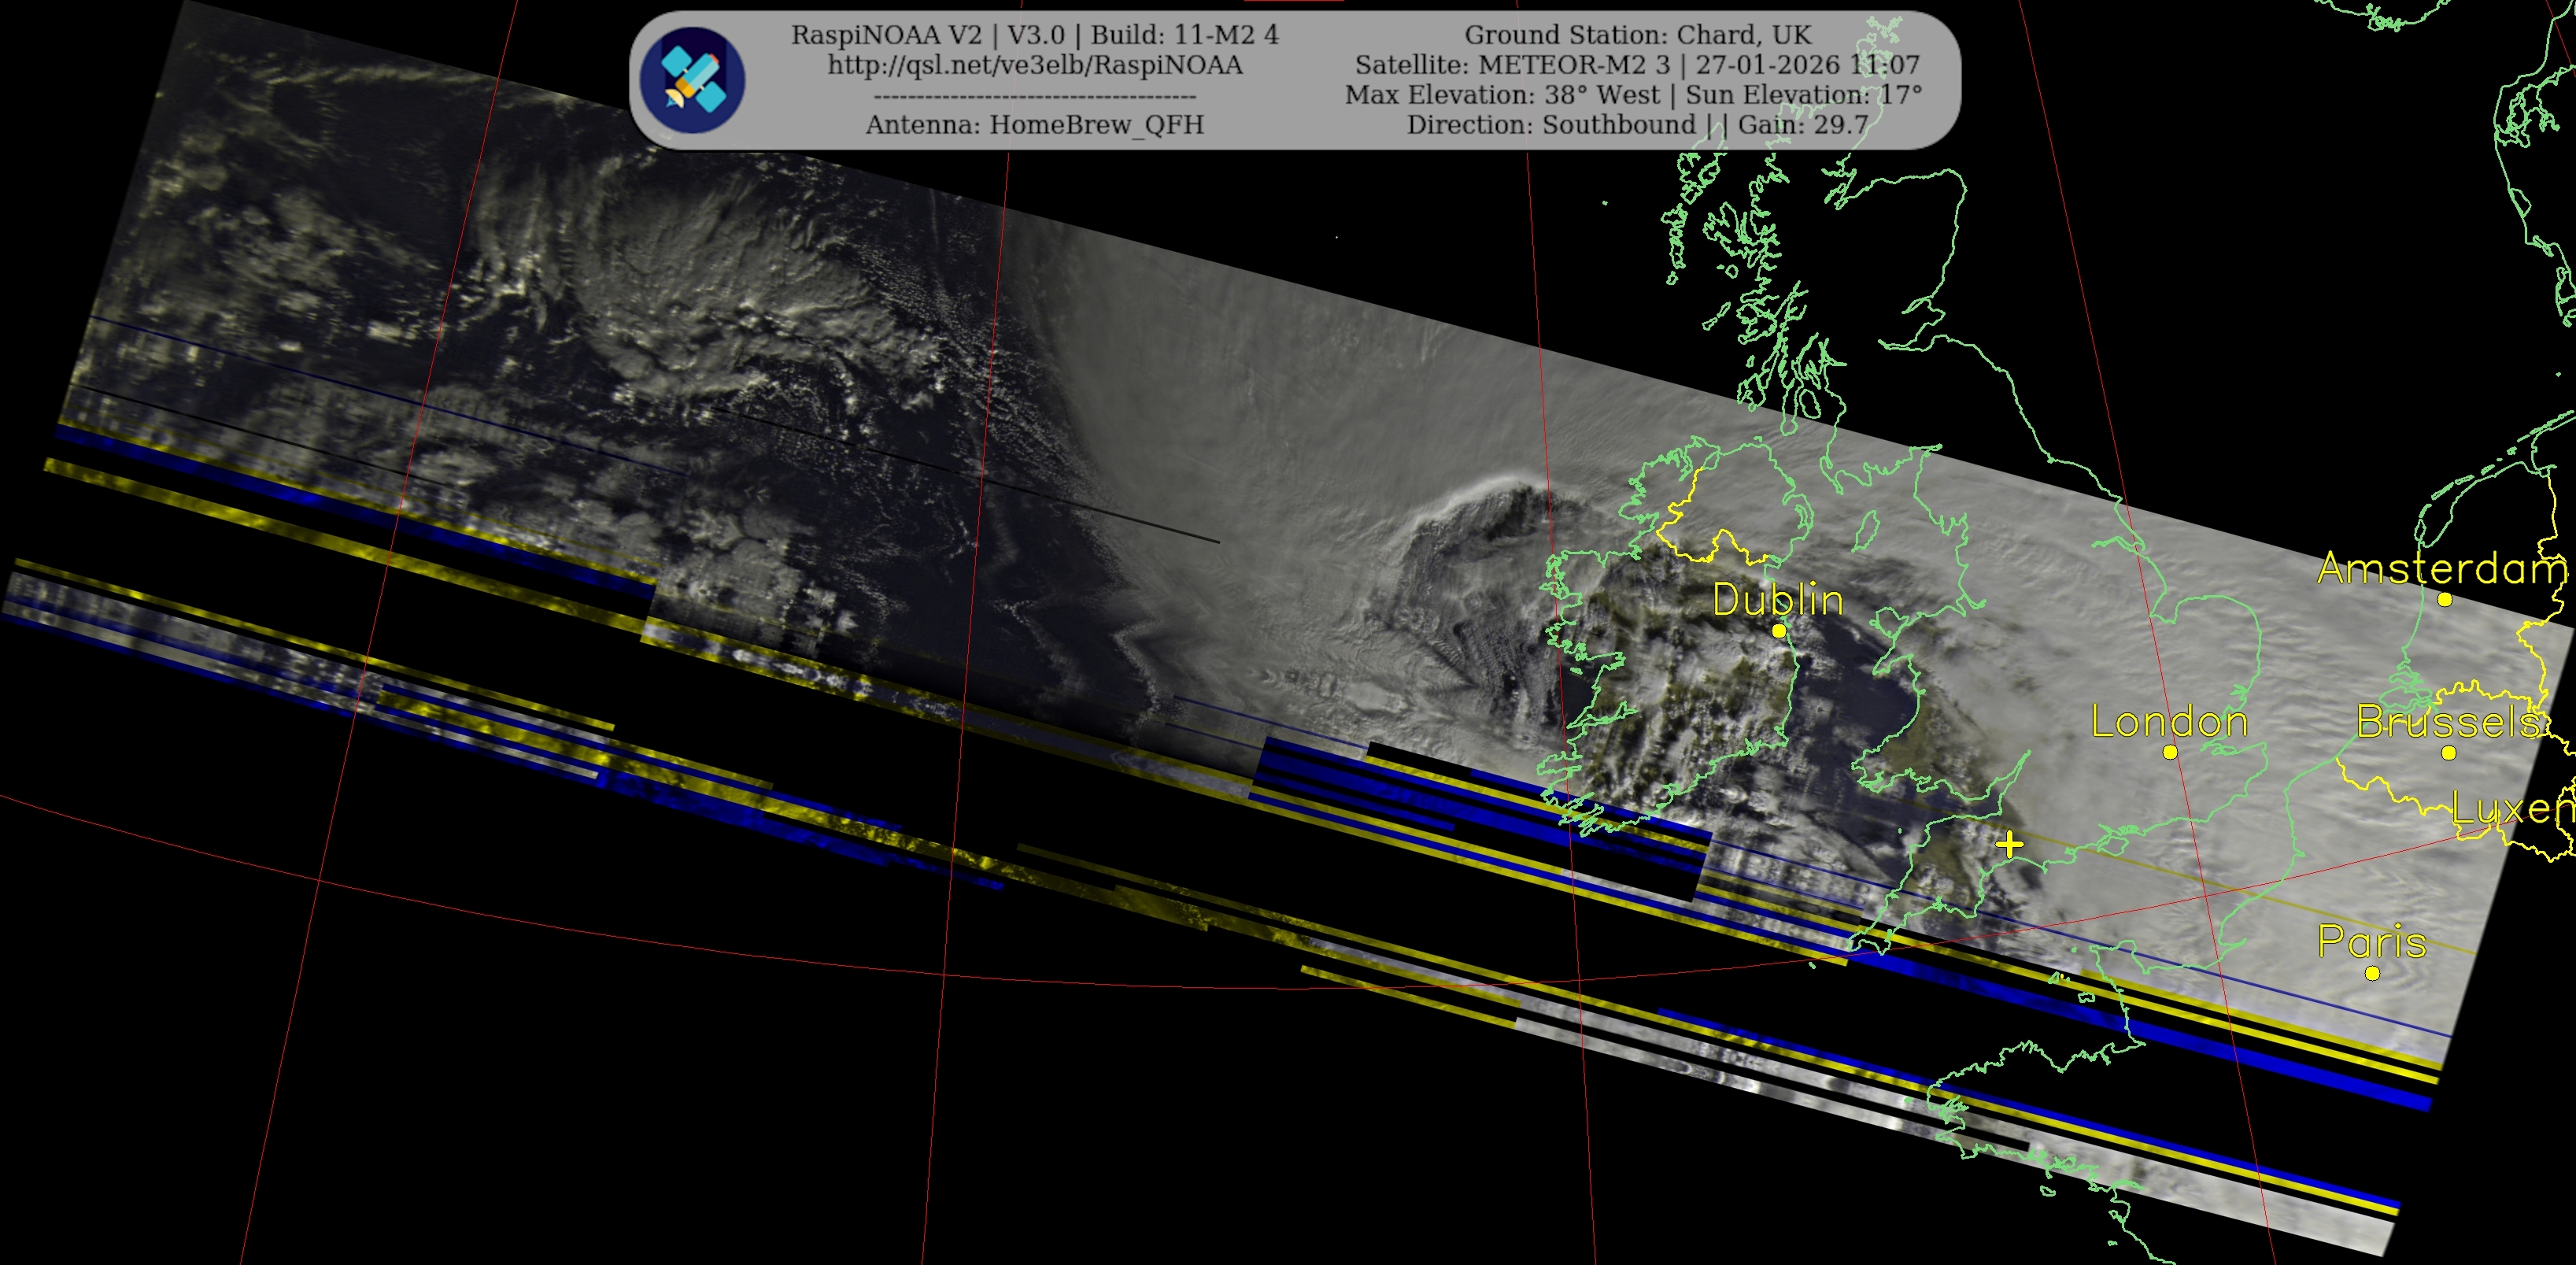
Task: Click the Amsterdam city marker dot
Action: coord(2444,600)
